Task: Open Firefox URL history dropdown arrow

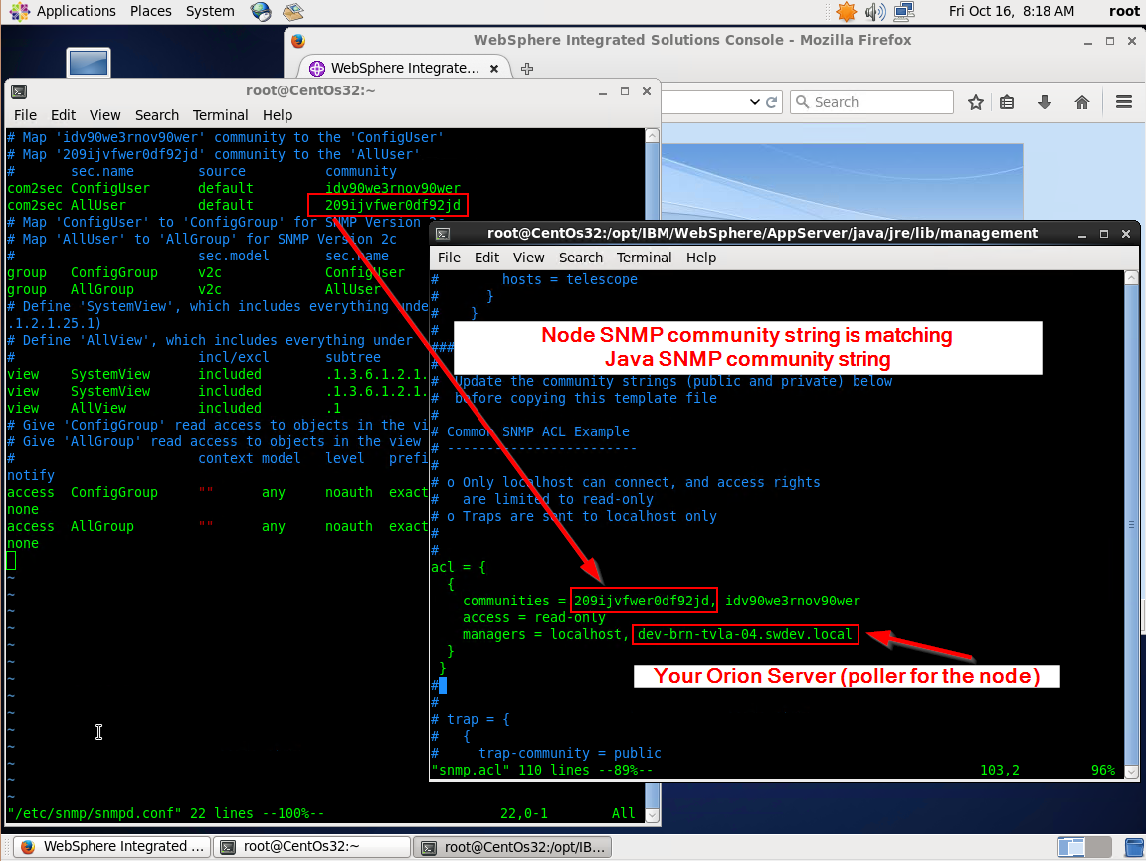Action: tap(755, 102)
